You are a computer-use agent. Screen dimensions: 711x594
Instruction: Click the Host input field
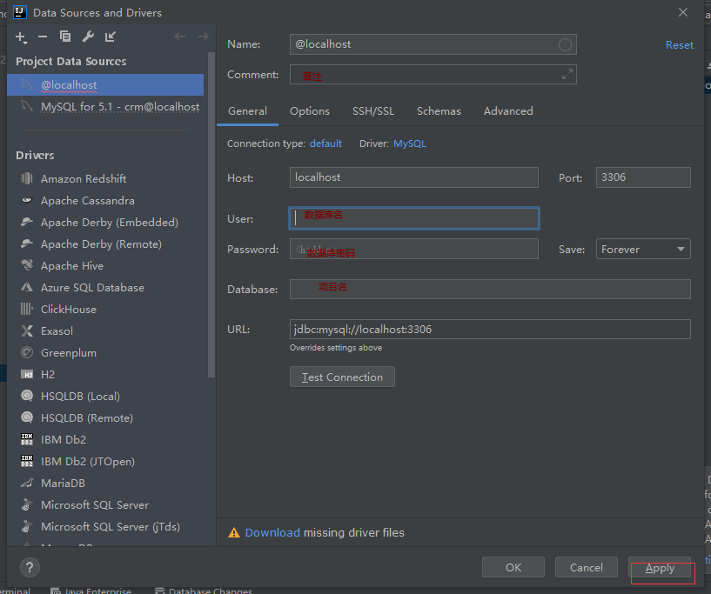414,177
